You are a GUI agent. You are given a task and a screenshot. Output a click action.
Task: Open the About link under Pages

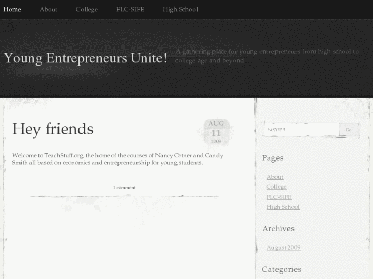coord(275,177)
